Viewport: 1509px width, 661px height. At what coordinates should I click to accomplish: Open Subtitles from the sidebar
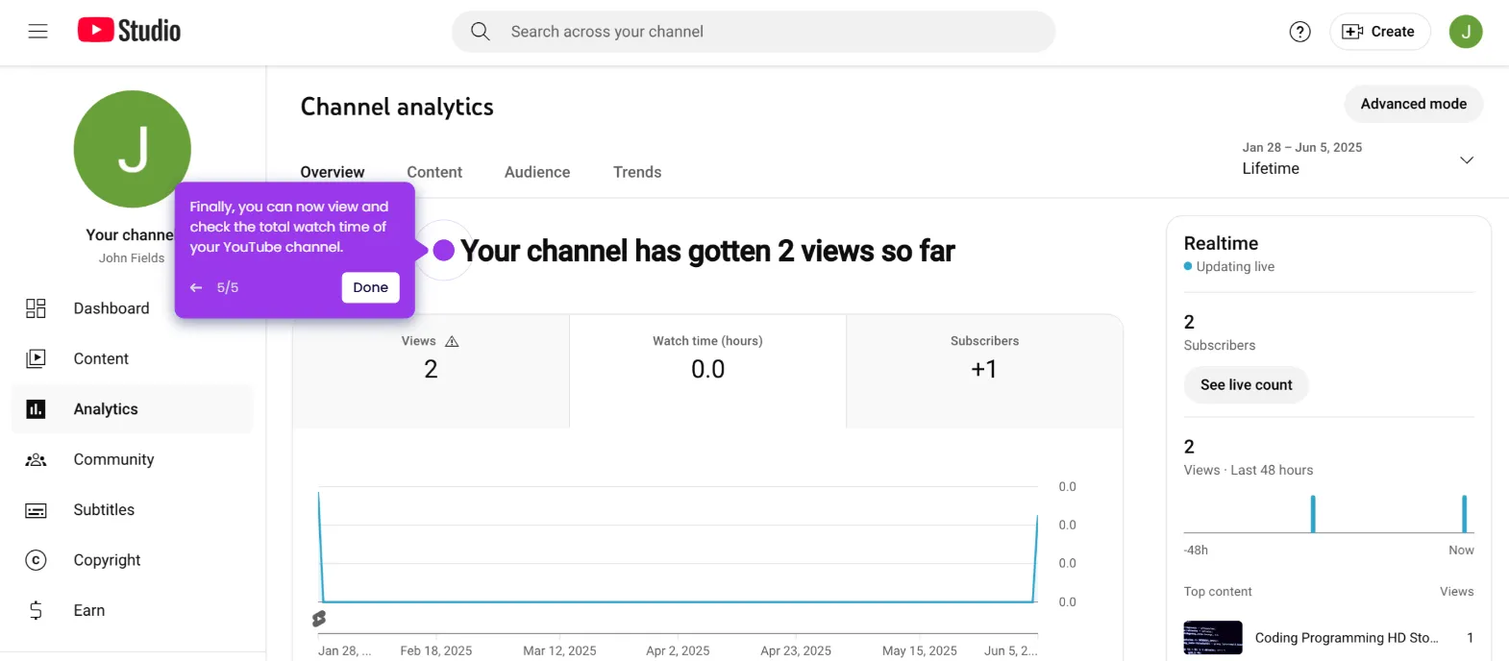tap(133, 510)
